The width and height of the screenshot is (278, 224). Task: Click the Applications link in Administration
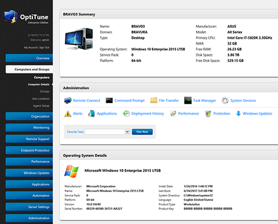coord(107,113)
